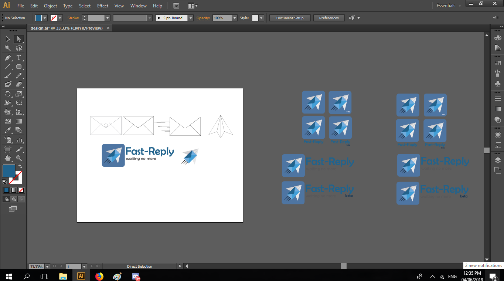The width and height of the screenshot is (504, 281).
Task: Open the Effect menu
Action: (x=103, y=6)
